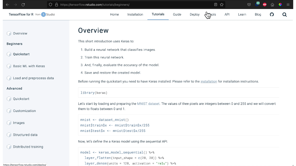
Task: Open the browser hamburger menu
Action: 288,4
